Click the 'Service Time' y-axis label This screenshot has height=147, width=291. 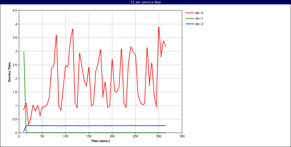pyautogui.click(x=9, y=72)
